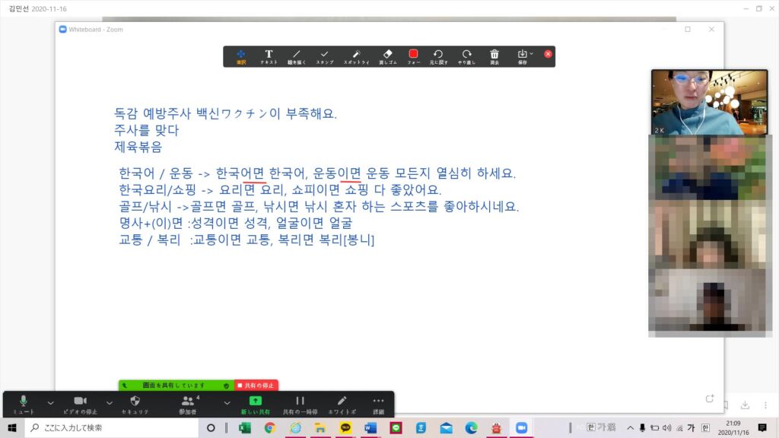Pick the Stamp checkmark tool
Screen dimensions: 779x438
[x=325, y=56]
